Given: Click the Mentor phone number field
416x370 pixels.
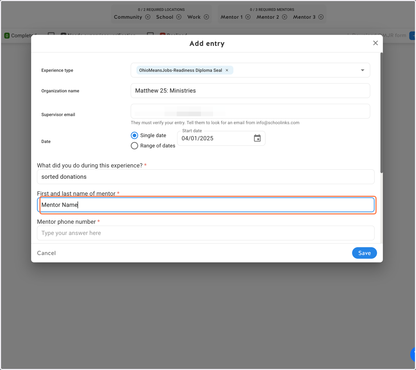Looking at the screenshot, I should (x=206, y=233).
